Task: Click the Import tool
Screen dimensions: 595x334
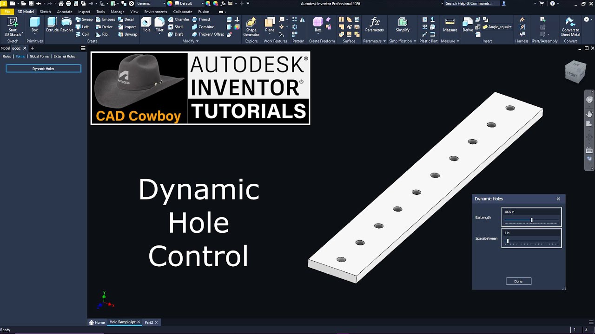Action: tap(126, 27)
